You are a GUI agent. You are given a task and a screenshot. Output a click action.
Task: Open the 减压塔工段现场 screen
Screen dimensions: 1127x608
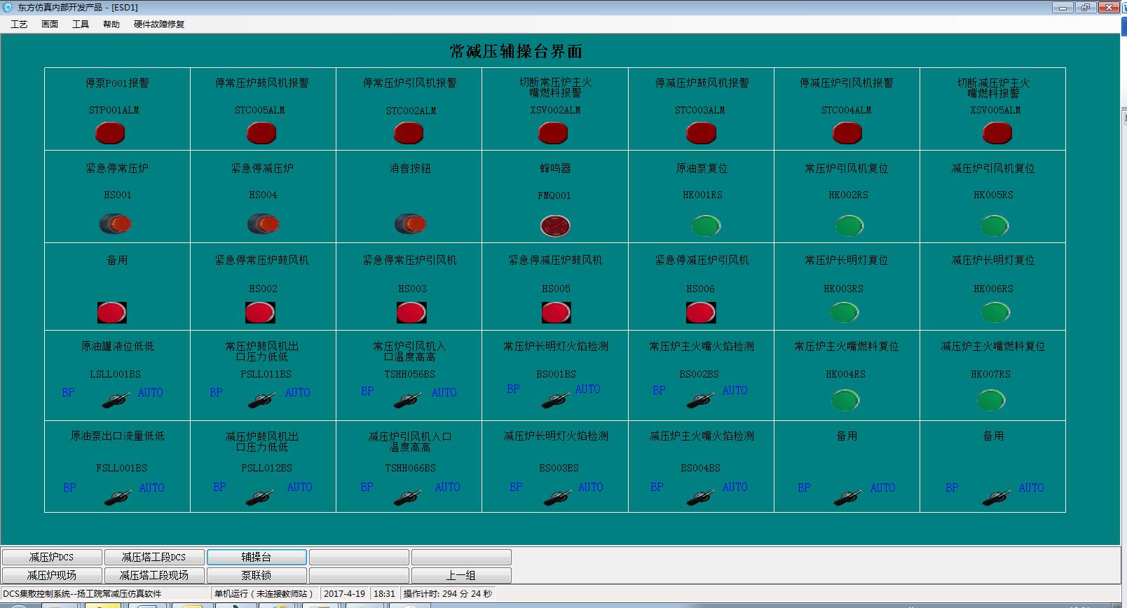tap(154, 575)
